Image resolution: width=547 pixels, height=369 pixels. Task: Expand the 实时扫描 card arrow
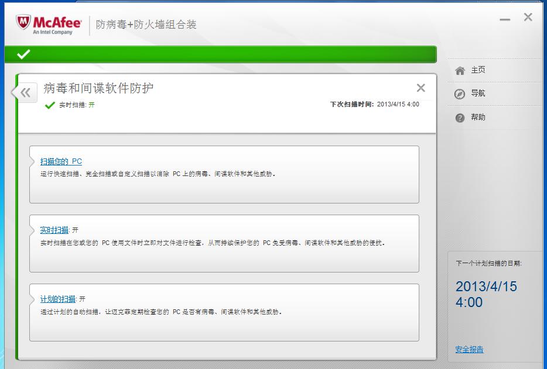(32, 230)
